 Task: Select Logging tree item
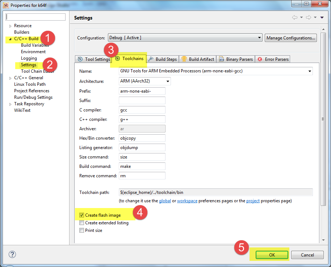point(29,58)
